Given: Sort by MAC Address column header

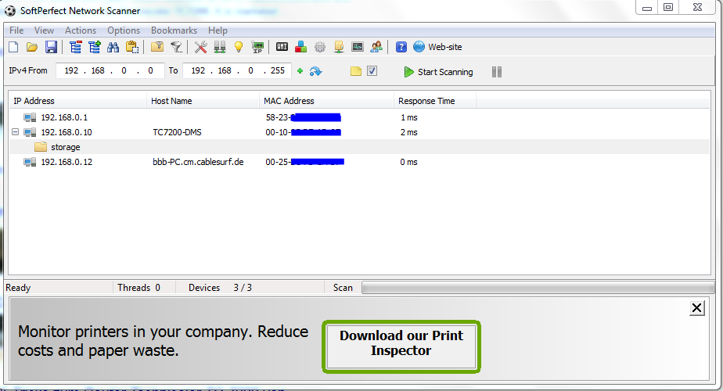Looking at the screenshot, I should (x=327, y=101).
